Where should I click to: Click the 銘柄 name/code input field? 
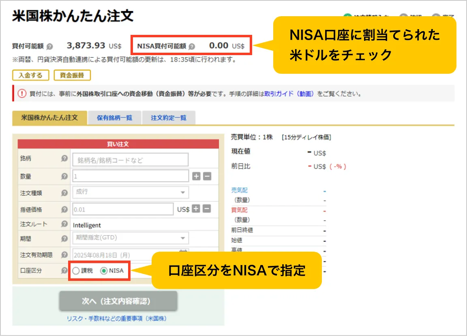point(130,160)
